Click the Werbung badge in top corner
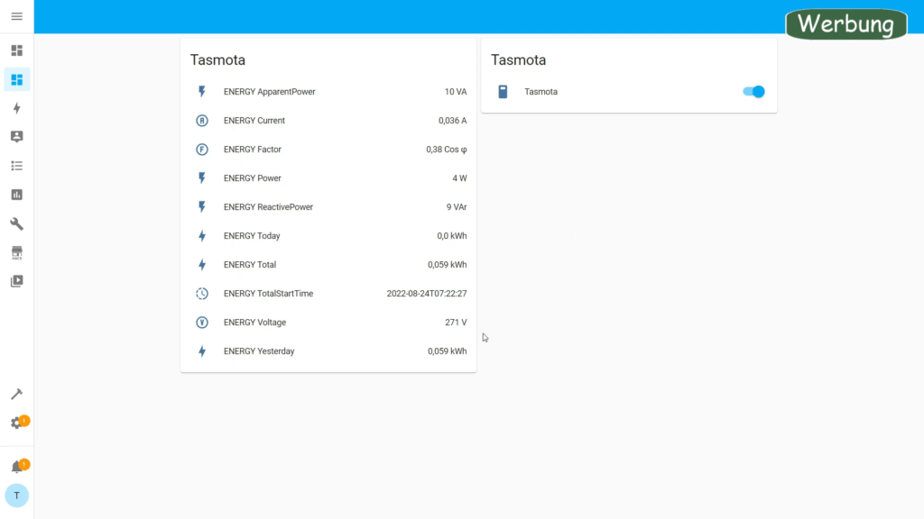This screenshot has width=924, height=519. (x=845, y=23)
